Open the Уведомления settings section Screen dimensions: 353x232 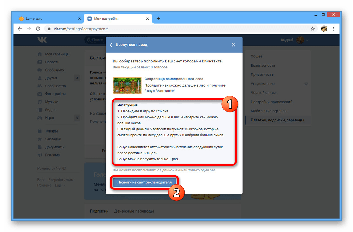click(263, 84)
